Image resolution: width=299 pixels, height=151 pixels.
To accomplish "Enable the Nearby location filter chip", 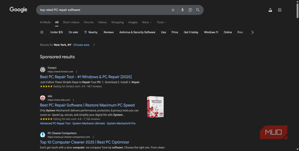I will (91, 32).
